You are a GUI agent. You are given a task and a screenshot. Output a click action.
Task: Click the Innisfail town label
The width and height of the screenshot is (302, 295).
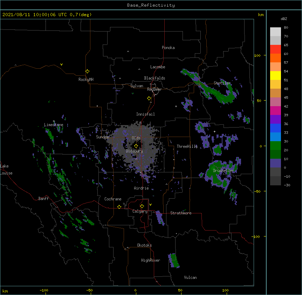[x=145, y=114]
